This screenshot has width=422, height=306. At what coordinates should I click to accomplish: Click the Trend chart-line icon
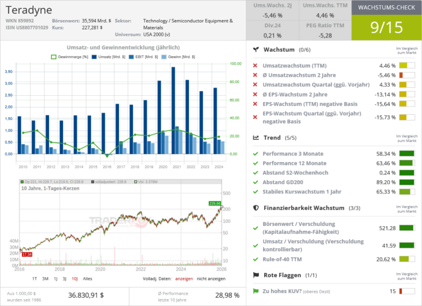pyautogui.click(x=256, y=138)
